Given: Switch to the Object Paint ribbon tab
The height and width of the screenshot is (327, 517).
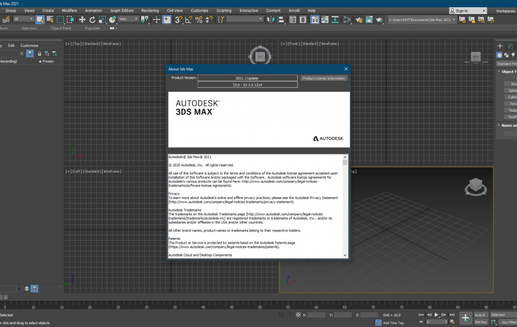Looking at the screenshot, I should [x=62, y=28].
